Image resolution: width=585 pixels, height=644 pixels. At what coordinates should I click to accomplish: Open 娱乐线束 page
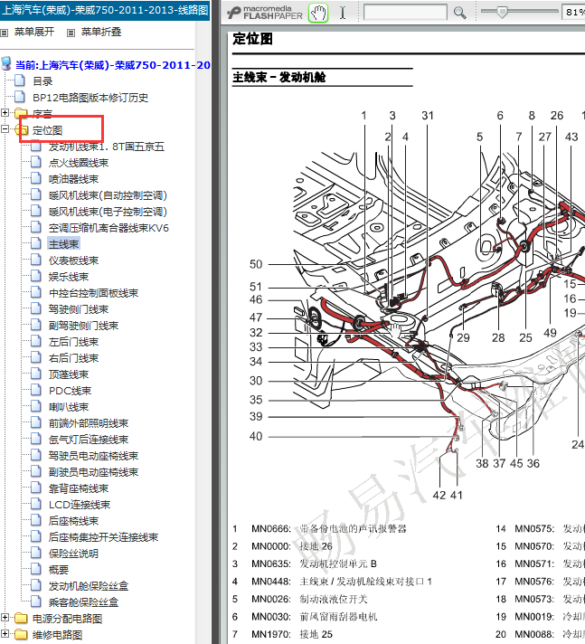point(69,277)
